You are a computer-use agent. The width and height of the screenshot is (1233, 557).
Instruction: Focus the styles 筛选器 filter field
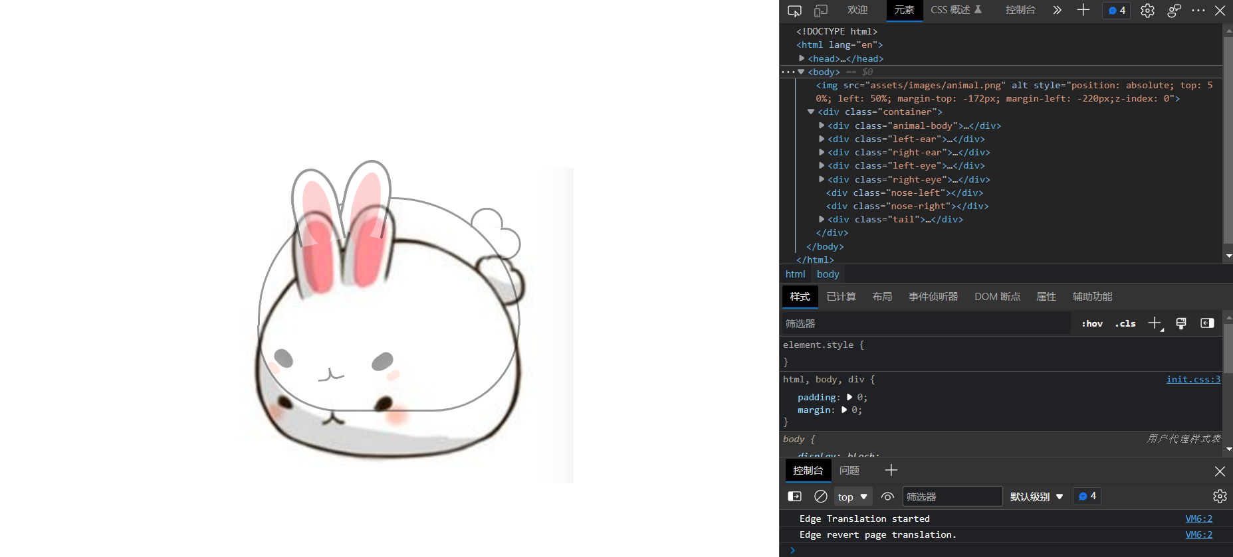[925, 323]
